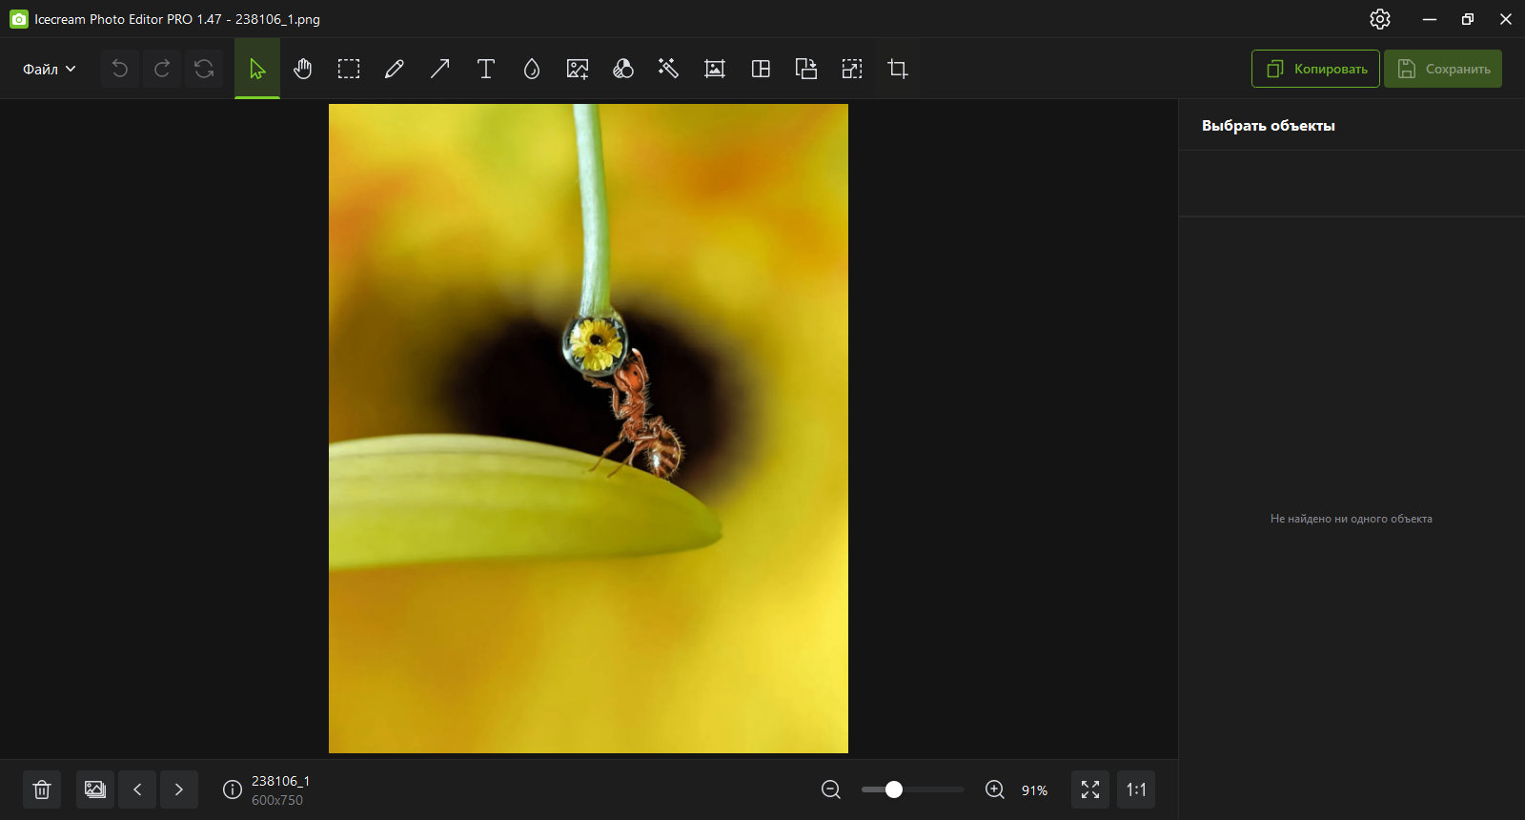Click the Сохранить button
This screenshot has height=820, width=1525.
point(1443,69)
